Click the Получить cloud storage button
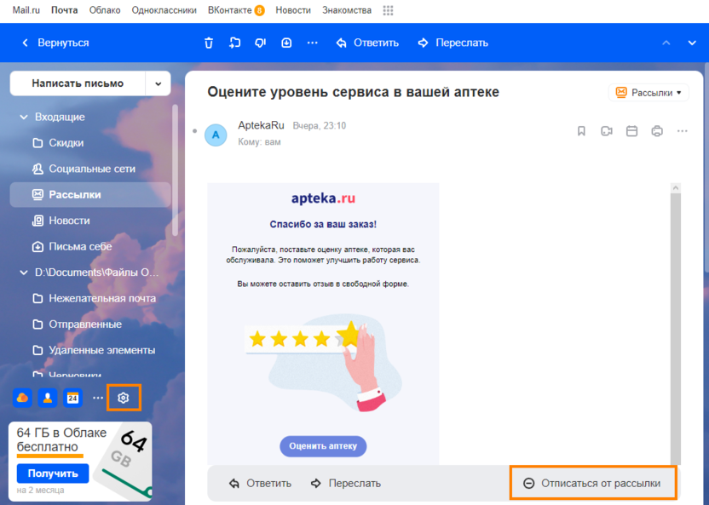 point(53,473)
